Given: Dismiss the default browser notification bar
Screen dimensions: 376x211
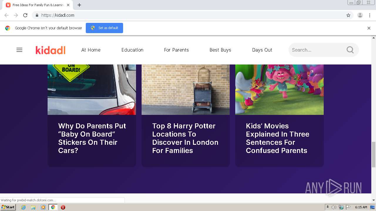Looking at the screenshot, I should pos(369,28).
